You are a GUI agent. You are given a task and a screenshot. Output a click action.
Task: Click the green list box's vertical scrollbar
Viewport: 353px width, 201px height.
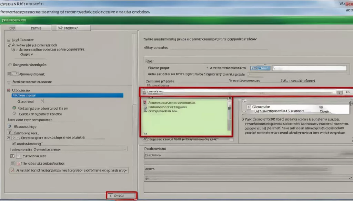(229, 117)
